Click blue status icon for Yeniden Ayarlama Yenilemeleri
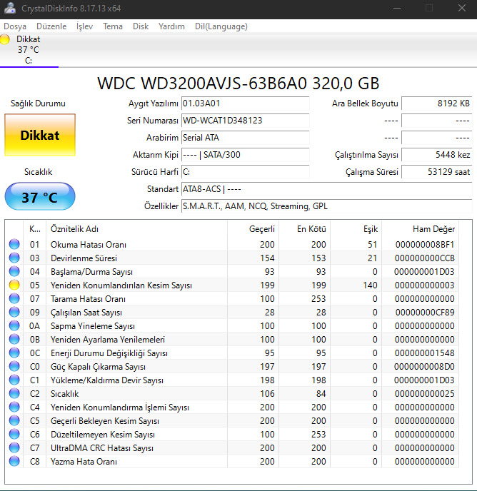The width and height of the screenshot is (477, 491). [14, 339]
